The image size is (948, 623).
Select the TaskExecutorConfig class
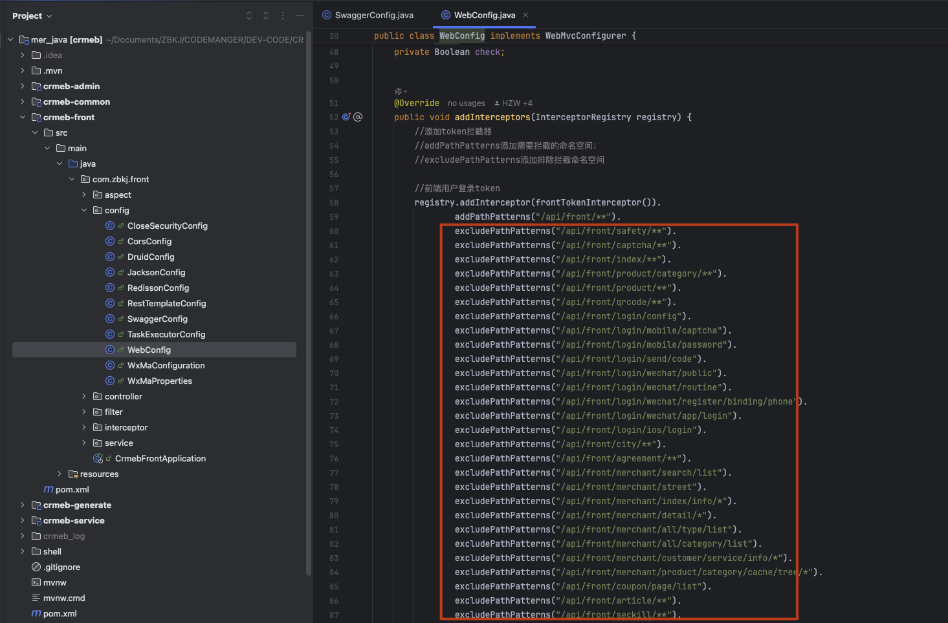pyautogui.click(x=166, y=334)
